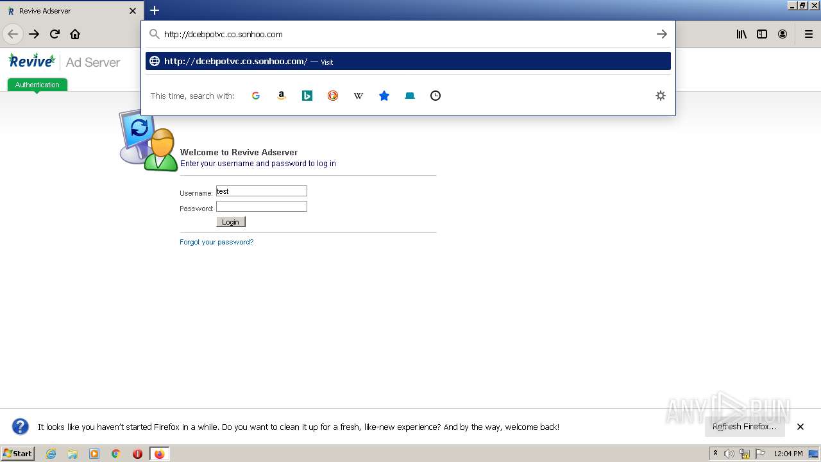Click the Username input field
The image size is (821, 462).
(x=262, y=191)
